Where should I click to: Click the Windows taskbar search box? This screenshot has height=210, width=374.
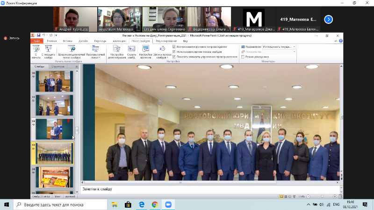click(x=60, y=205)
